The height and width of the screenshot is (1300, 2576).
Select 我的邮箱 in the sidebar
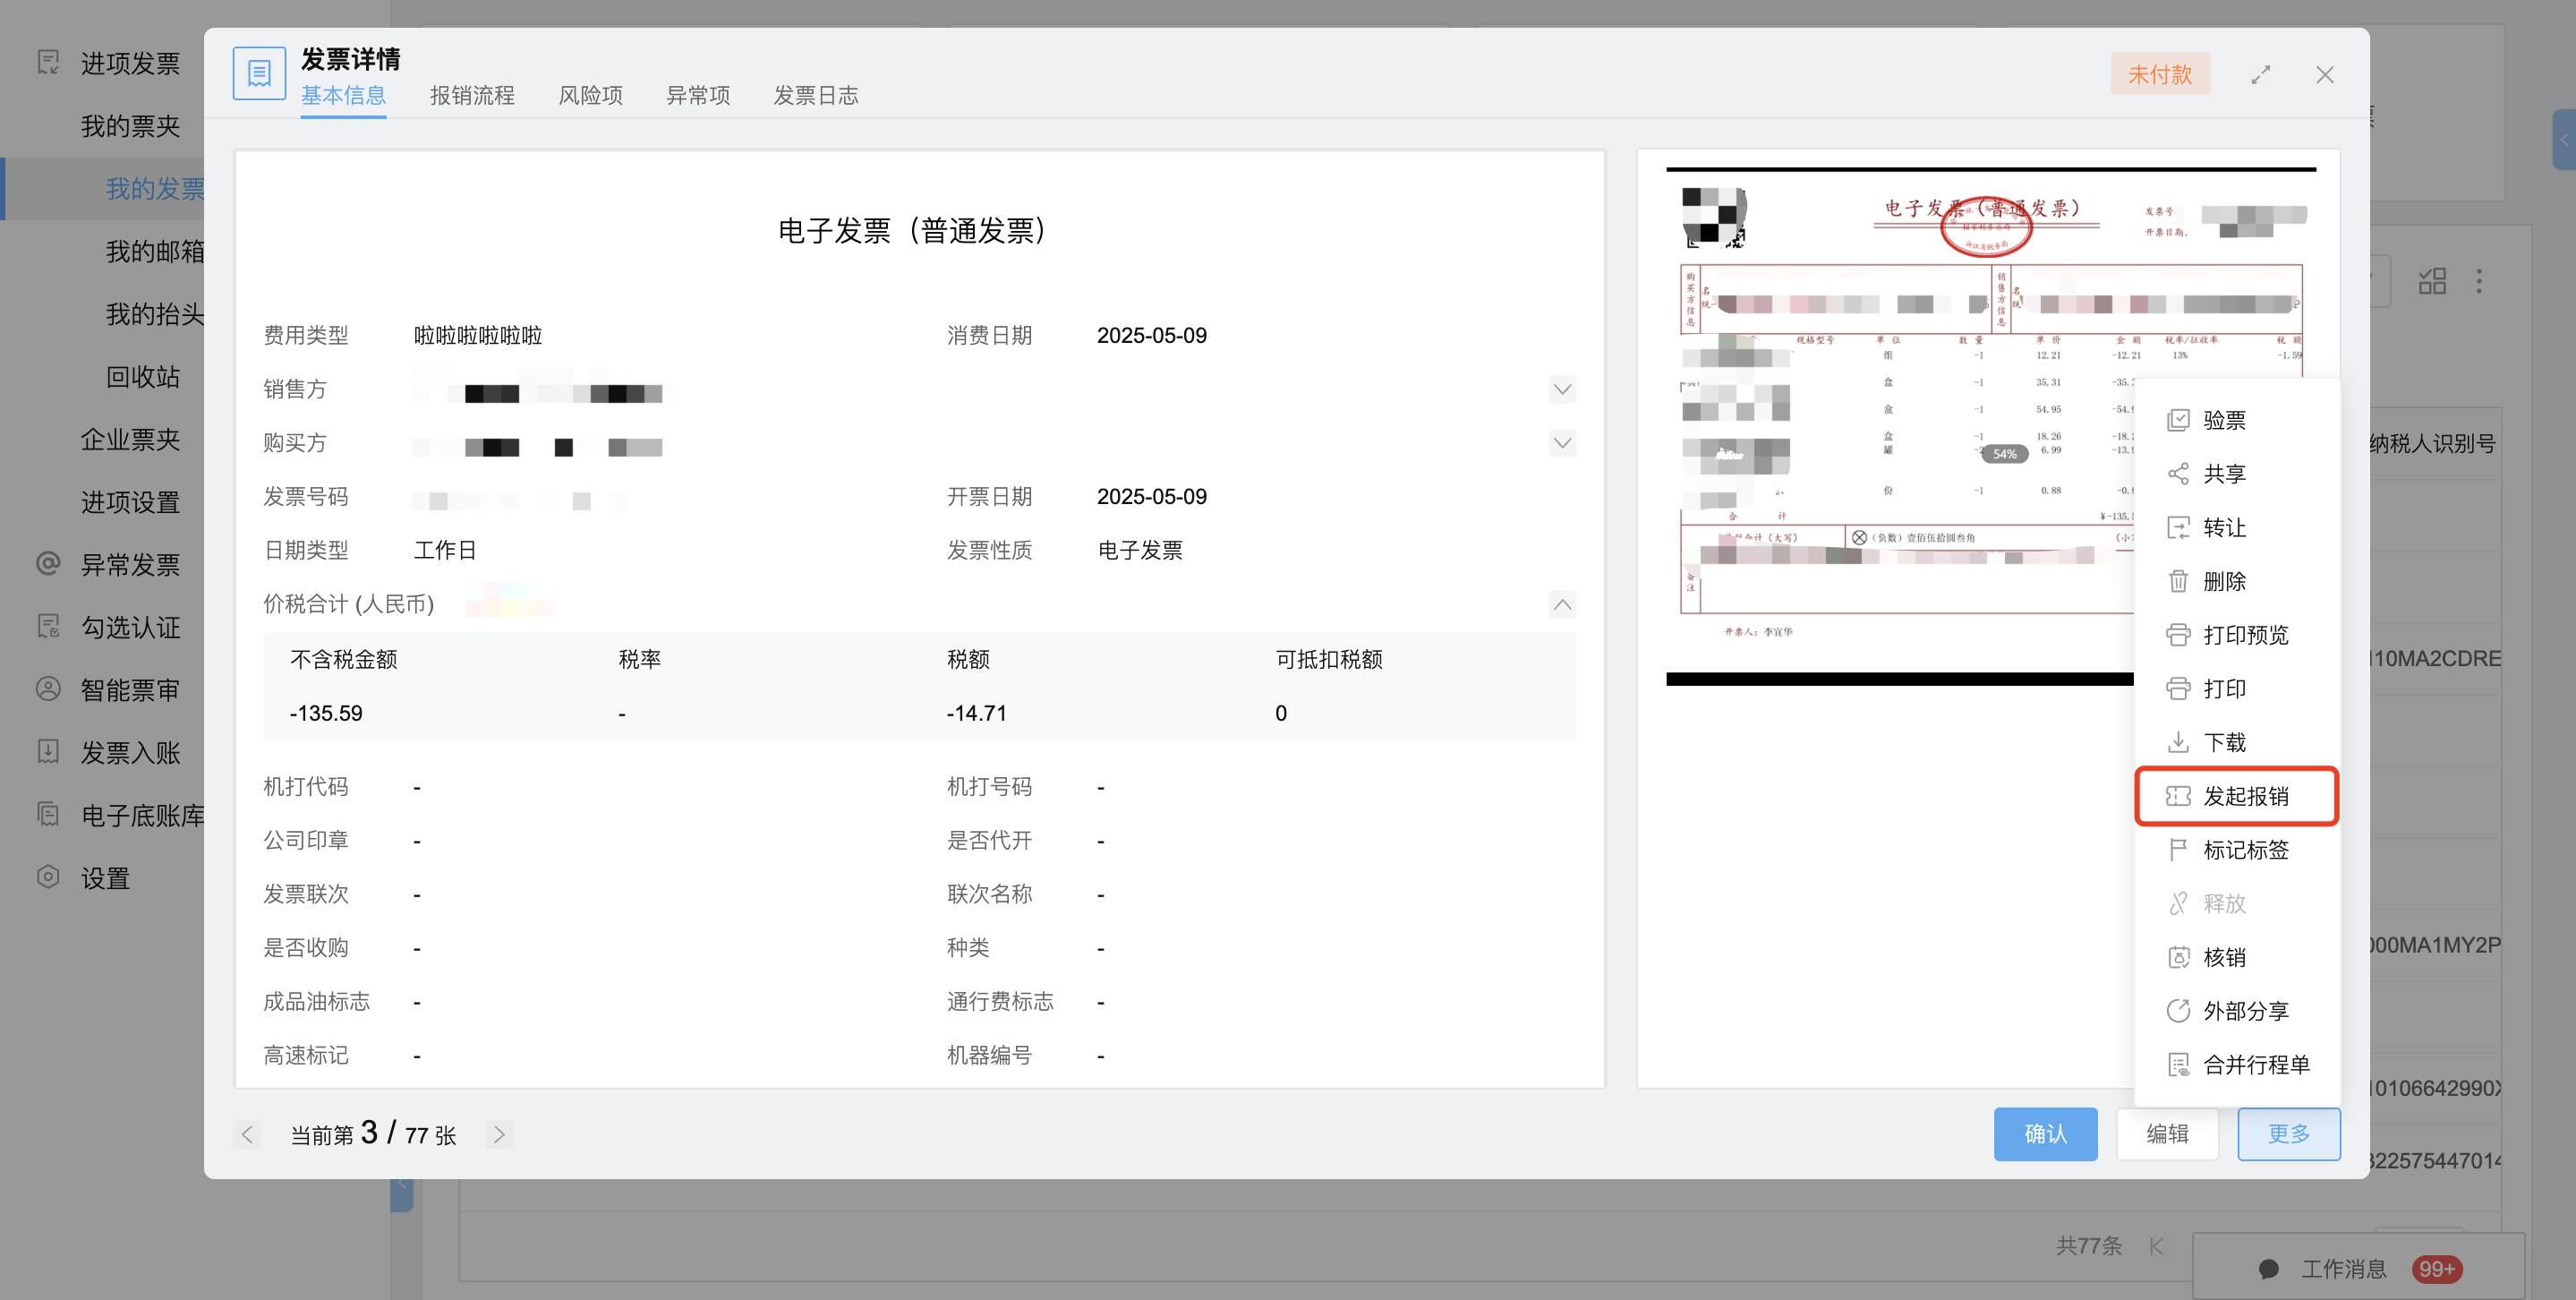click(x=155, y=251)
